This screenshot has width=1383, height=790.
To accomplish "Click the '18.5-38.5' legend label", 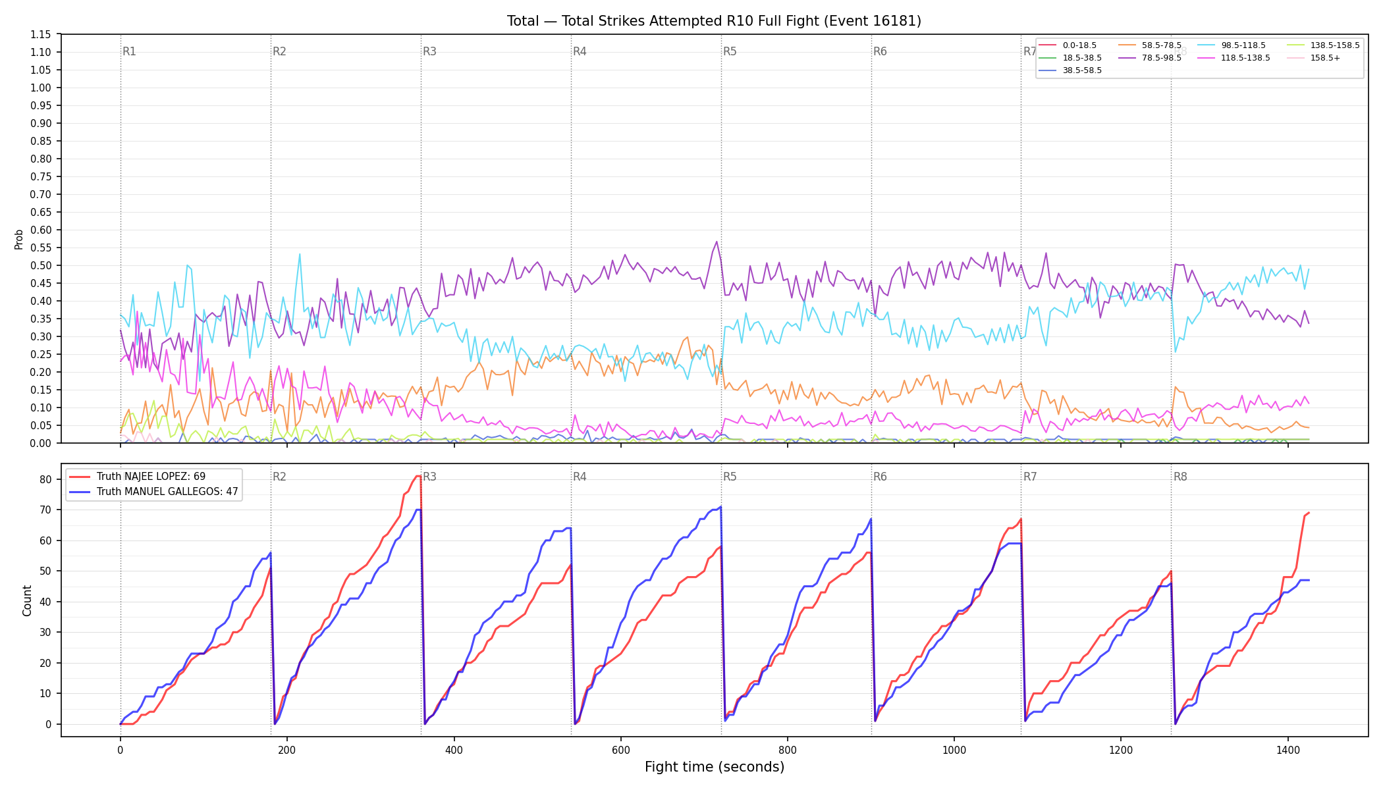I will [1082, 58].
